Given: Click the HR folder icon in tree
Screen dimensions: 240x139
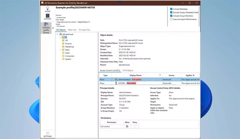Looking at the screenshot, I should click(x=63, y=40).
